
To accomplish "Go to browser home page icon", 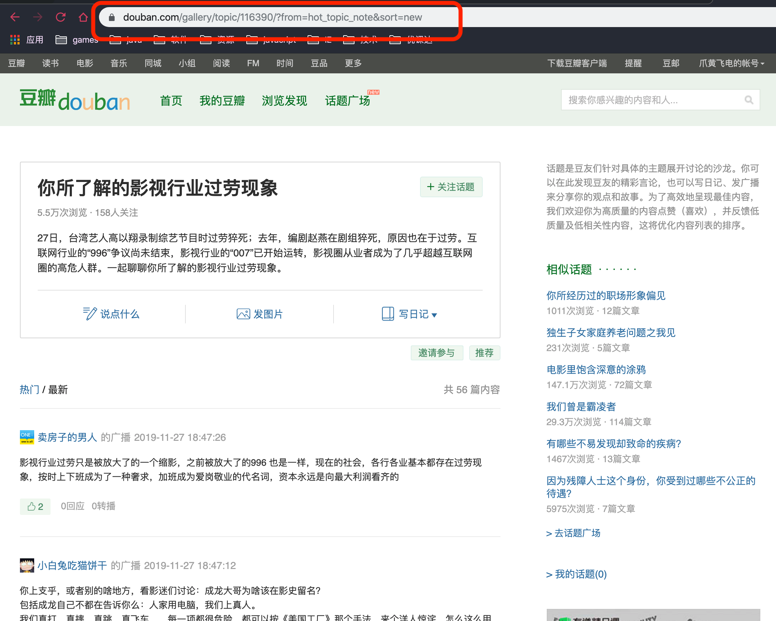I will [x=83, y=17].
